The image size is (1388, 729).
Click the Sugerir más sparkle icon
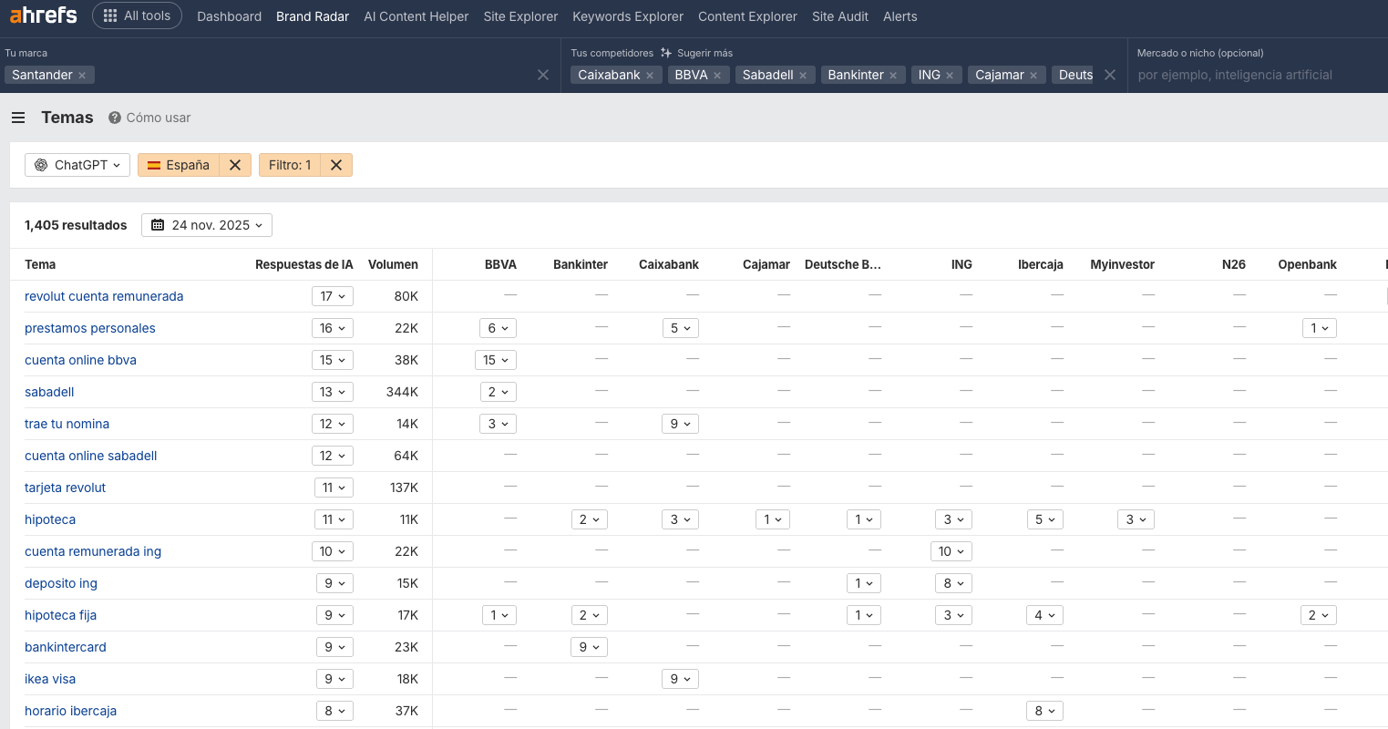(666, 53)
